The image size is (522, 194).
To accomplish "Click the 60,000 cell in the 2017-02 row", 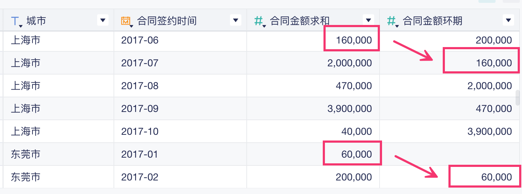I will [496, 177].
